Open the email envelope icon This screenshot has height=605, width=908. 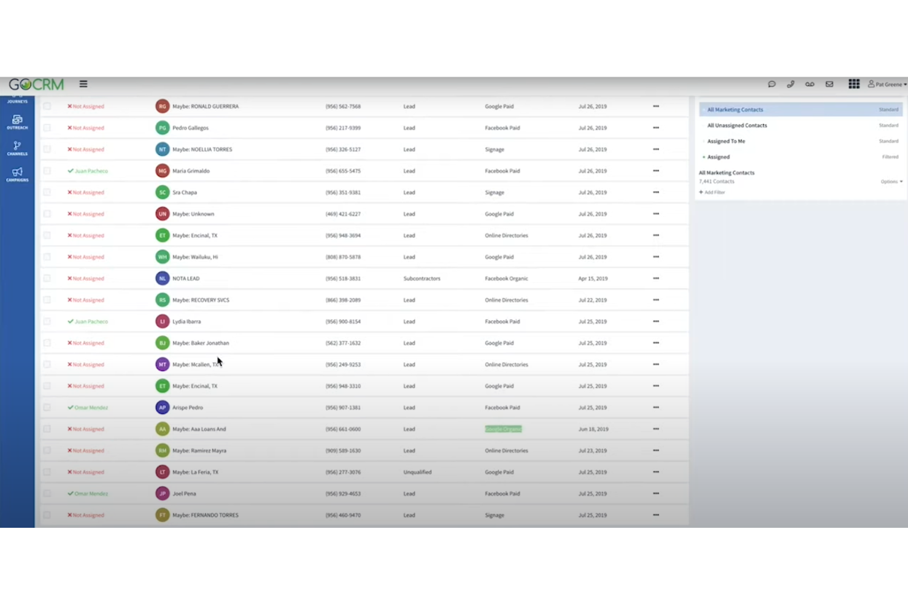click(x=829, y=84)
